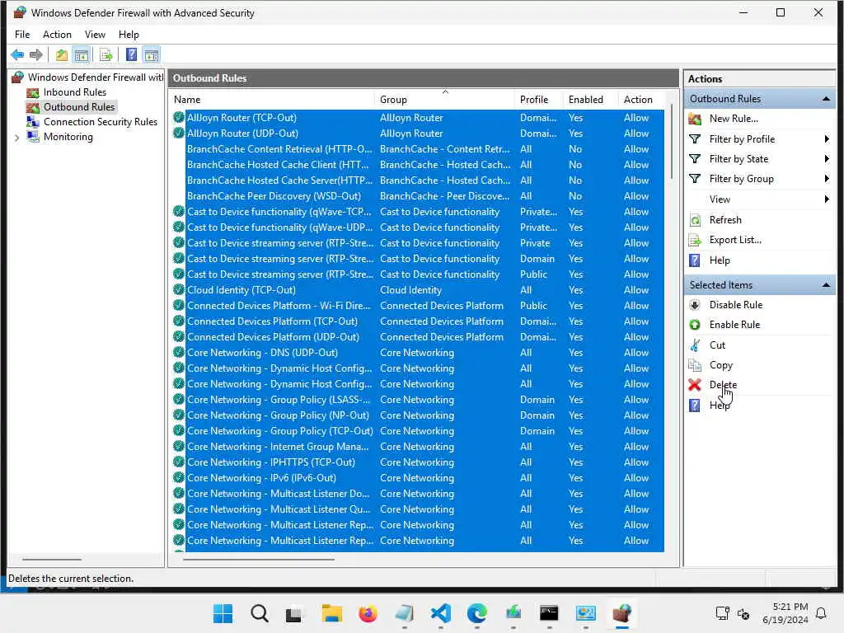Image resolution: width=844 pixels, height=633 pixels.
Task: Open Visual Studio Code from the taskbar
Action: point(441,613)
